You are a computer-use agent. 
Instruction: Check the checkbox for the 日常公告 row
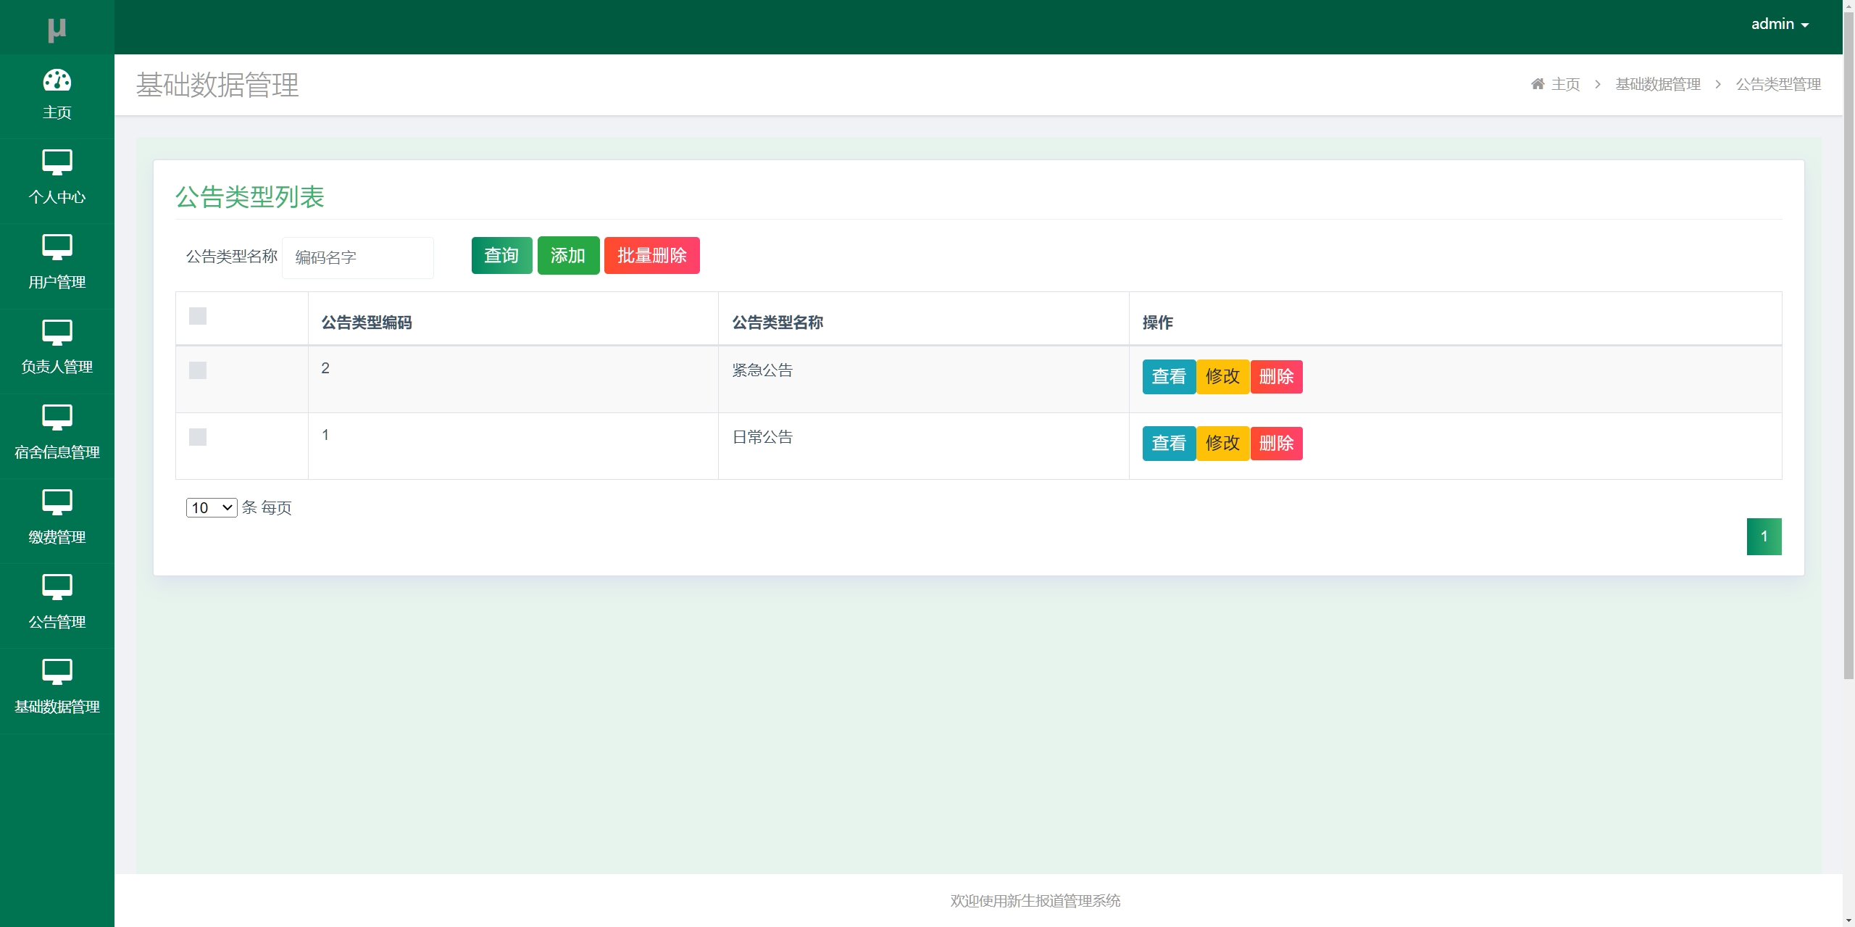[x=198, y=437]
